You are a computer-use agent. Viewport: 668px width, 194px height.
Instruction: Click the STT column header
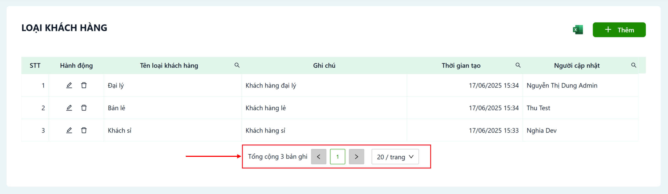click(x=35, y=66)
